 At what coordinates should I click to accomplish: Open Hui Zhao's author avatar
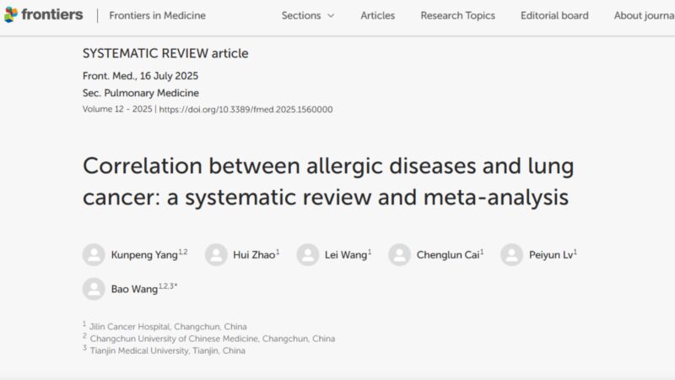(x=216, y=255)
